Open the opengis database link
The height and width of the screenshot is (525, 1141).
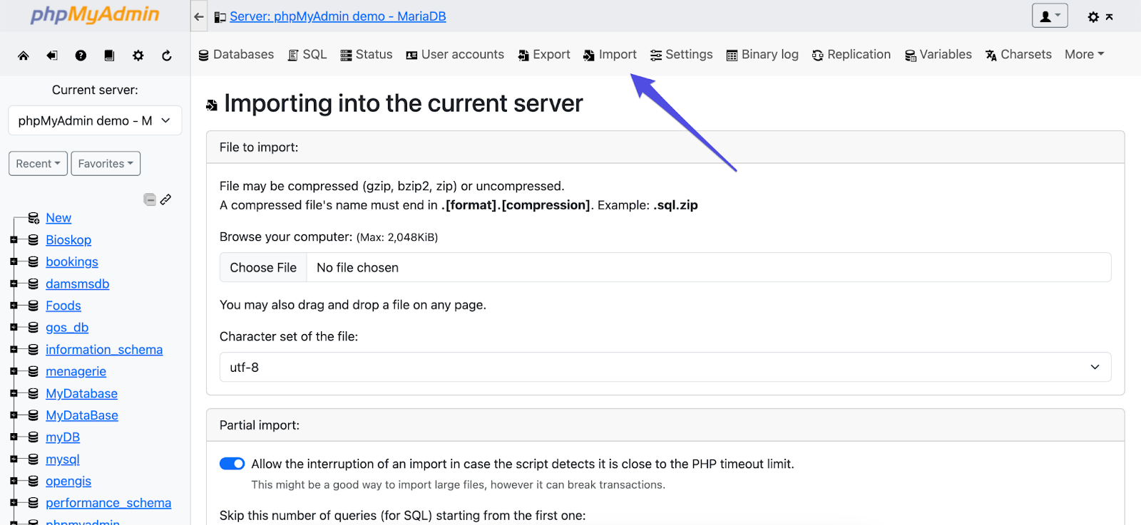[68, 482]
